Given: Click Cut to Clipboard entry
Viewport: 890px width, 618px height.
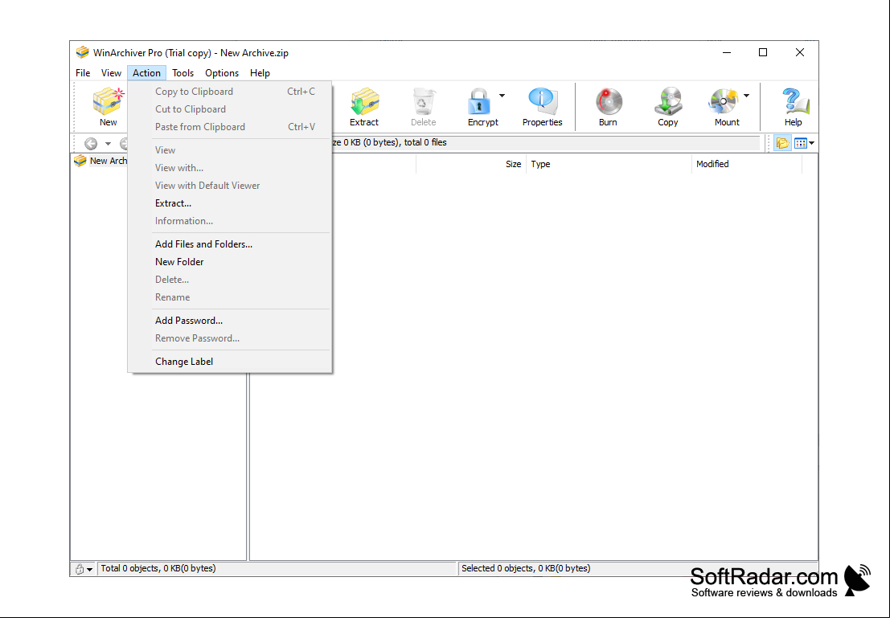Looking at the screenshot, I should (x=229, y=109).
